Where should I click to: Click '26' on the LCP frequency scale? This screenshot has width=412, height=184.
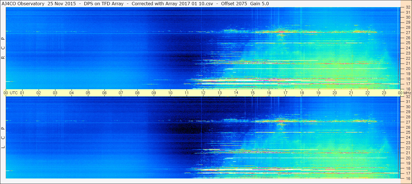(408, 127)
